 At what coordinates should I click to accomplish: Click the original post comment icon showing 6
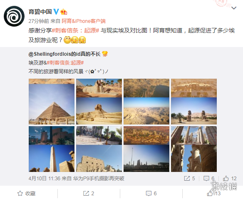[x=209, y=178]
